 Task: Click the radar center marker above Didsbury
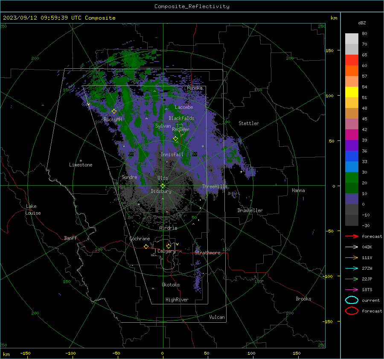click(x=163, y=186)
